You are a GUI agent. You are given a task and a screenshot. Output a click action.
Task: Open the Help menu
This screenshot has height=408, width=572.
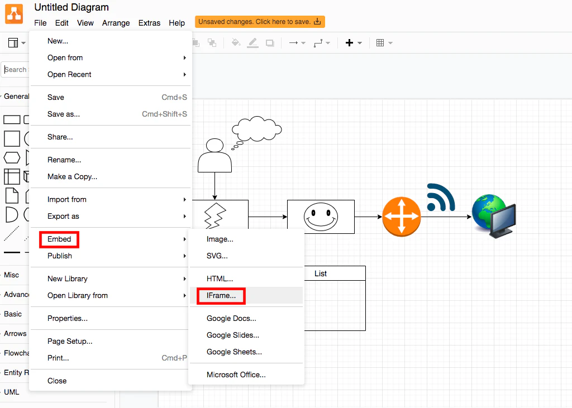pos(177,23)
